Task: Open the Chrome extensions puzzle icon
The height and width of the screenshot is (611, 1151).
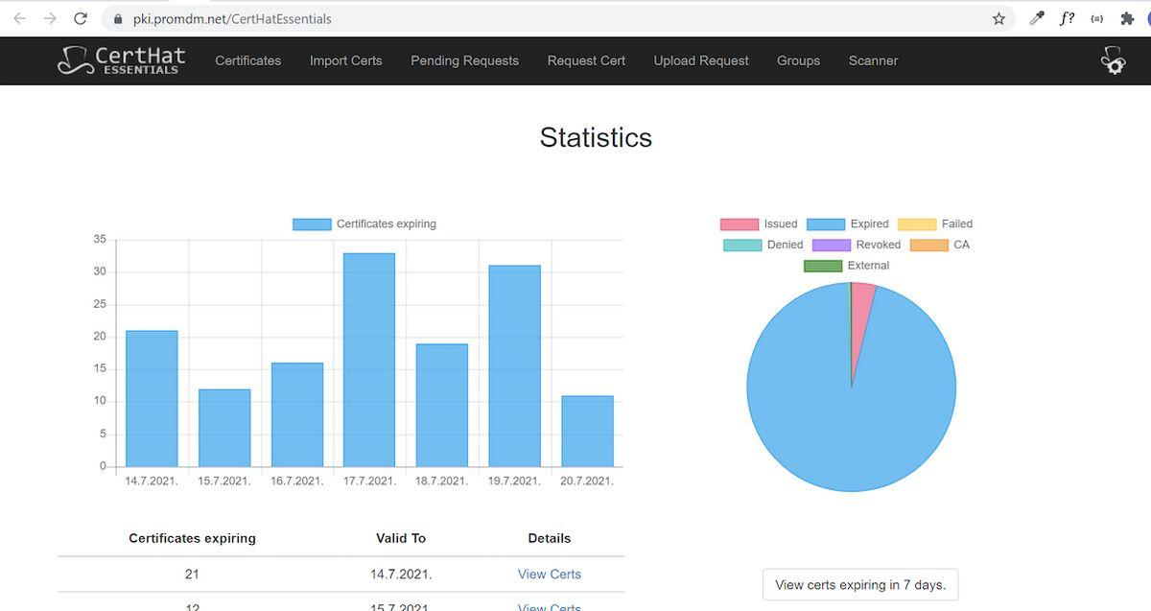Action: pyautogui.click(x=1127, y=18)
